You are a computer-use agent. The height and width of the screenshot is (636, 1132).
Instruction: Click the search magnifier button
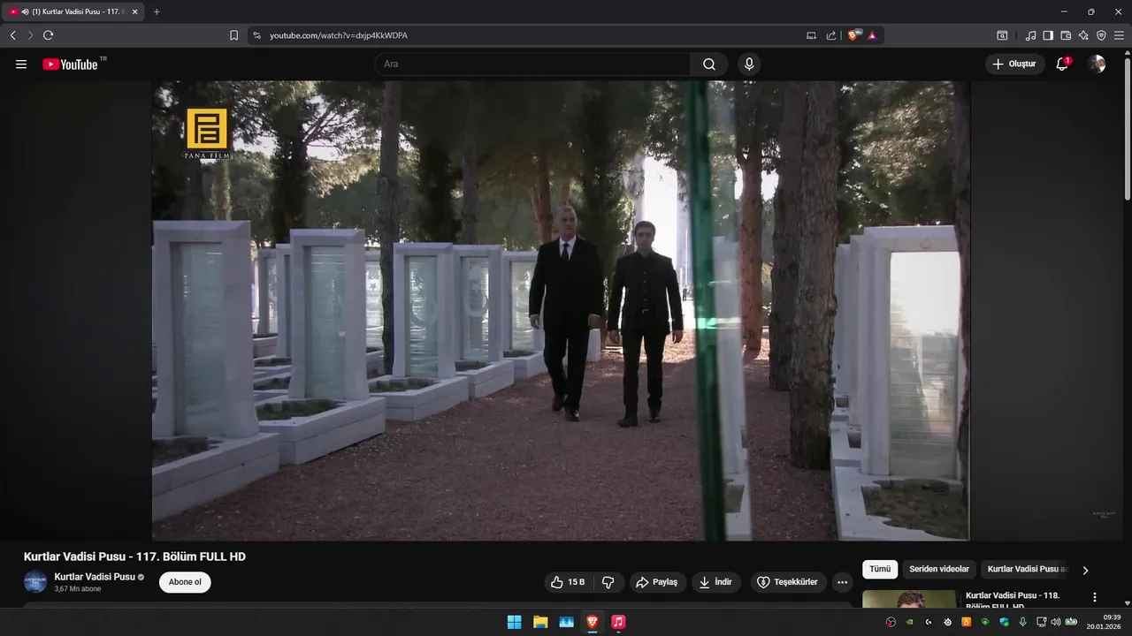point(709,64)
